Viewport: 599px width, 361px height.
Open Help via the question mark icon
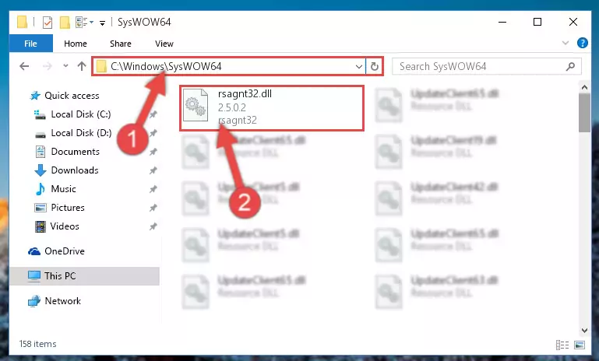pyautogui.click(x=582, y=43)
